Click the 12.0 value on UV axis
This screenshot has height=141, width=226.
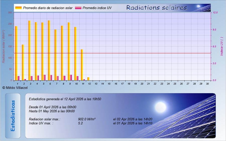tap(216, 12)
